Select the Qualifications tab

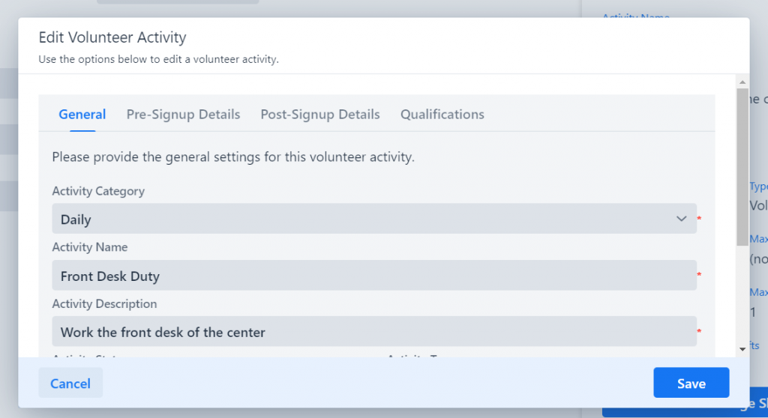pos(442,115)
